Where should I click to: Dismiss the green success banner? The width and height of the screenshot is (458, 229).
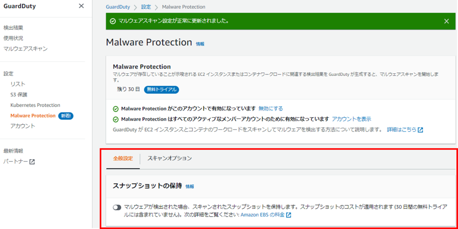pyautogui.click(x=447, y=21)
